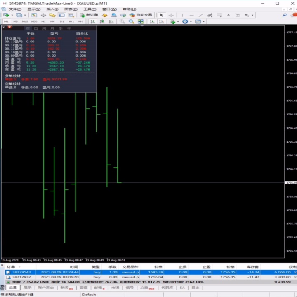Close the terminal panel with X

[2, 265]
